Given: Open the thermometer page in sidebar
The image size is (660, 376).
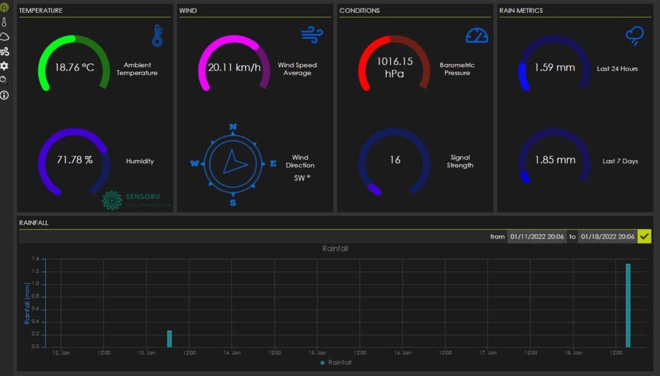Looking at the screenshot, I should tap(5, 22).
